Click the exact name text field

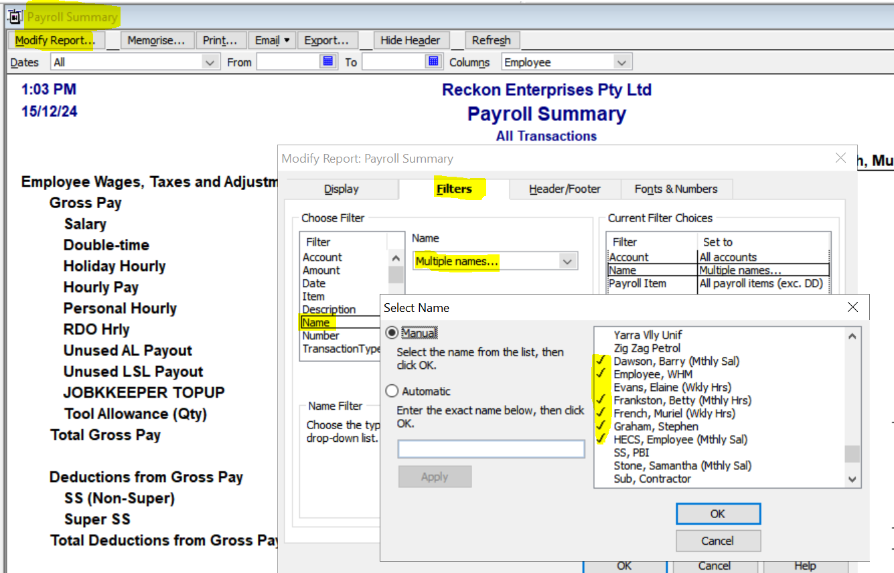pos(492,448)
